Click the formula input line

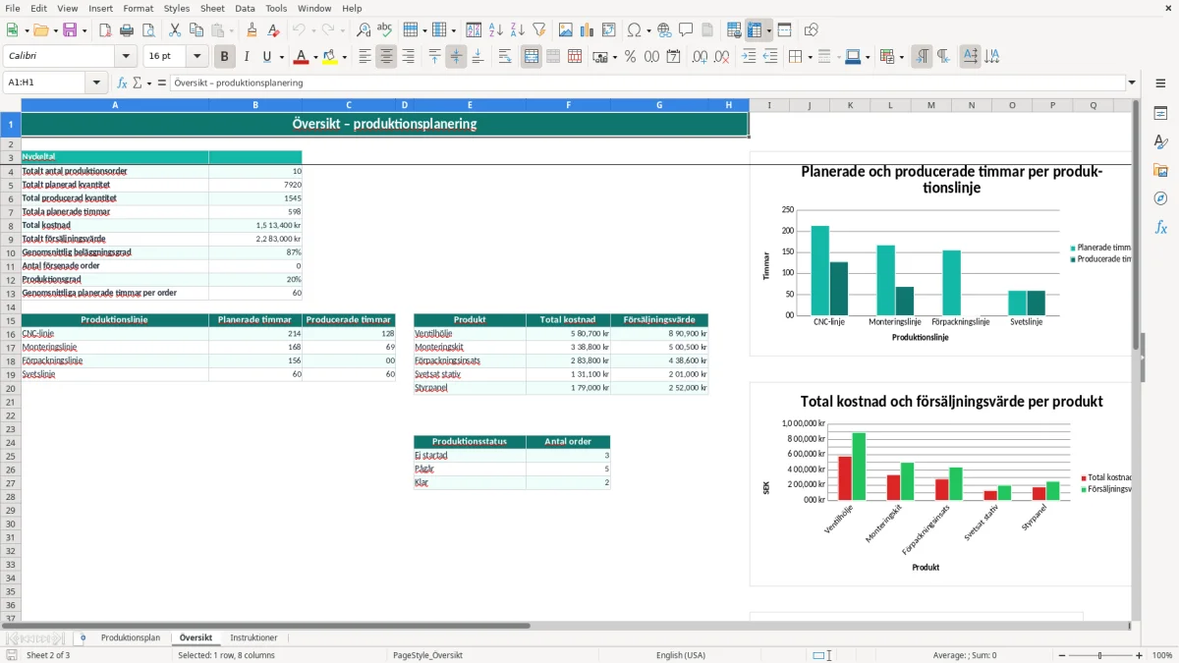coord(646,83)
